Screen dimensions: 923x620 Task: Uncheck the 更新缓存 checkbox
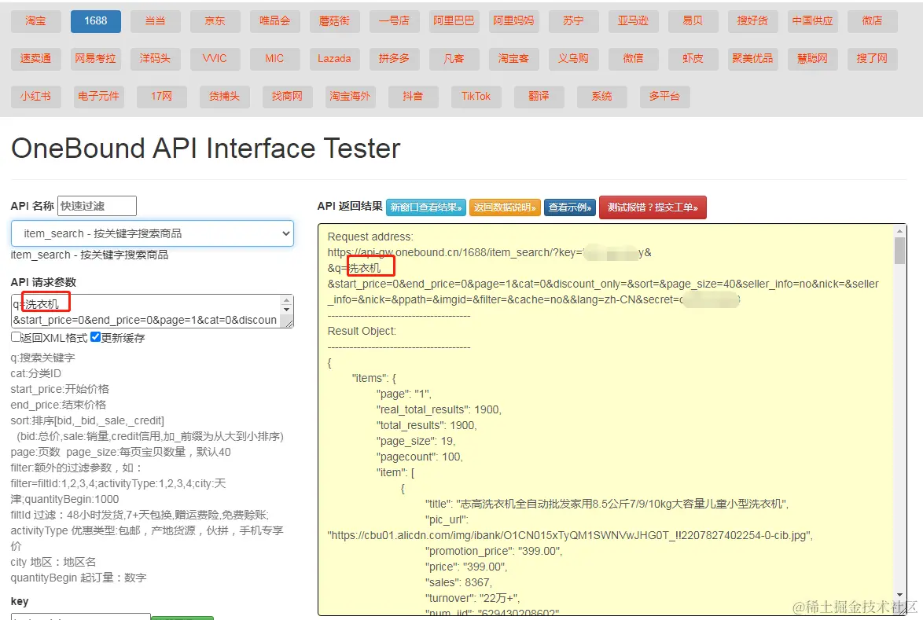[95, 337]
